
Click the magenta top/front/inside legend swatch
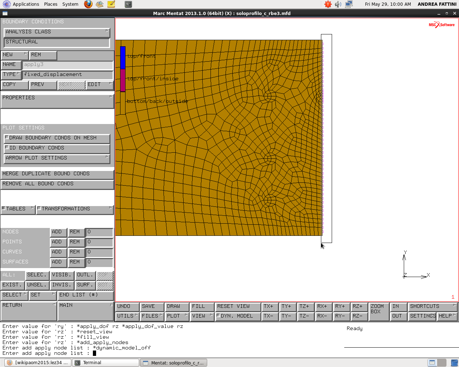click(x=123, y=80)
